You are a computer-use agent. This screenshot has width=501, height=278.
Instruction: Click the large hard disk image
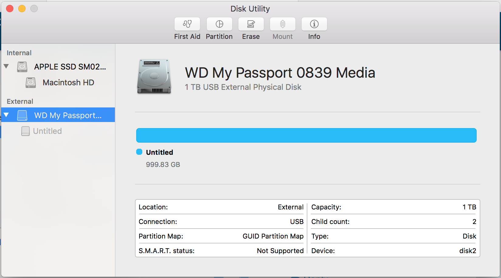coord(154,76)
